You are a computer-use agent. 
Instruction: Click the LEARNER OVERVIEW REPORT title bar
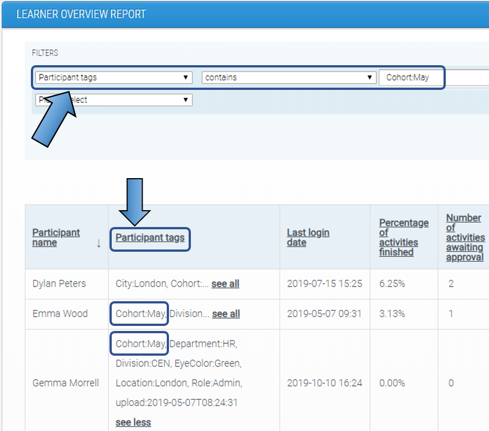click(80, 13)
